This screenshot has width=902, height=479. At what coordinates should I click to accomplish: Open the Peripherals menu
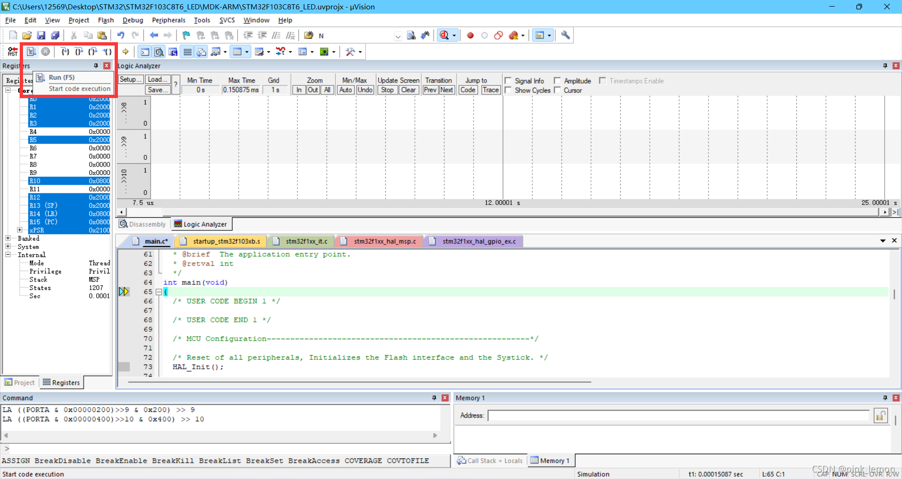[x=169, y=20]
